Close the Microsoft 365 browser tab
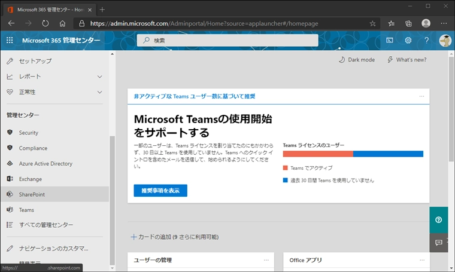Image resolution: width=455 pixels, height=272 pixels. click(90, 10)
